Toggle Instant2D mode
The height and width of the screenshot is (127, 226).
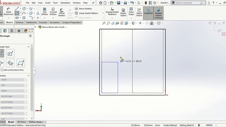pyautogui.click(x=148, y=13)
